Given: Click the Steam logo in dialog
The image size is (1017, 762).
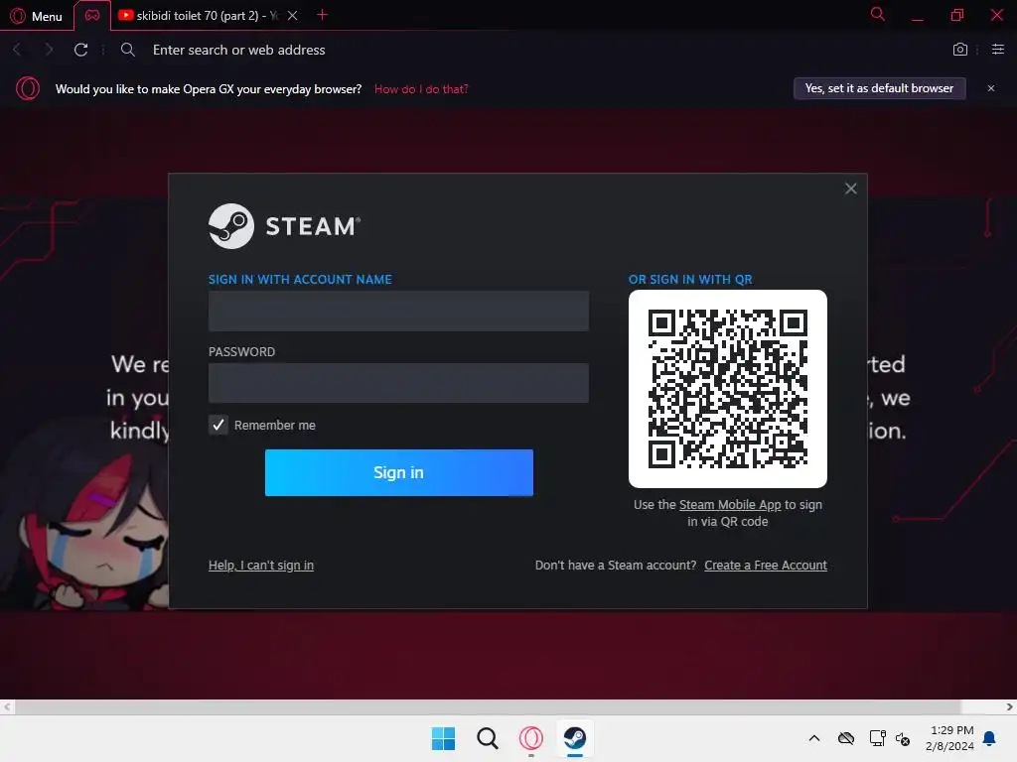Looking at the screenshot, I should coord(284,226).
